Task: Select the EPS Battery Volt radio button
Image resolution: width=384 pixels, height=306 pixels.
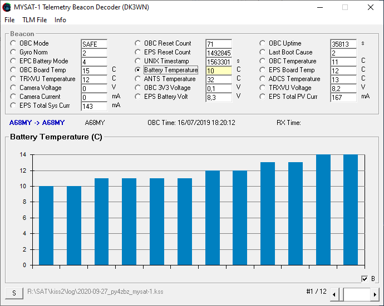Action: pos(139,97)
